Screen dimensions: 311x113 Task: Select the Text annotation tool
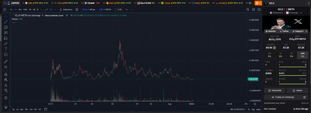(x=6, y=49)
